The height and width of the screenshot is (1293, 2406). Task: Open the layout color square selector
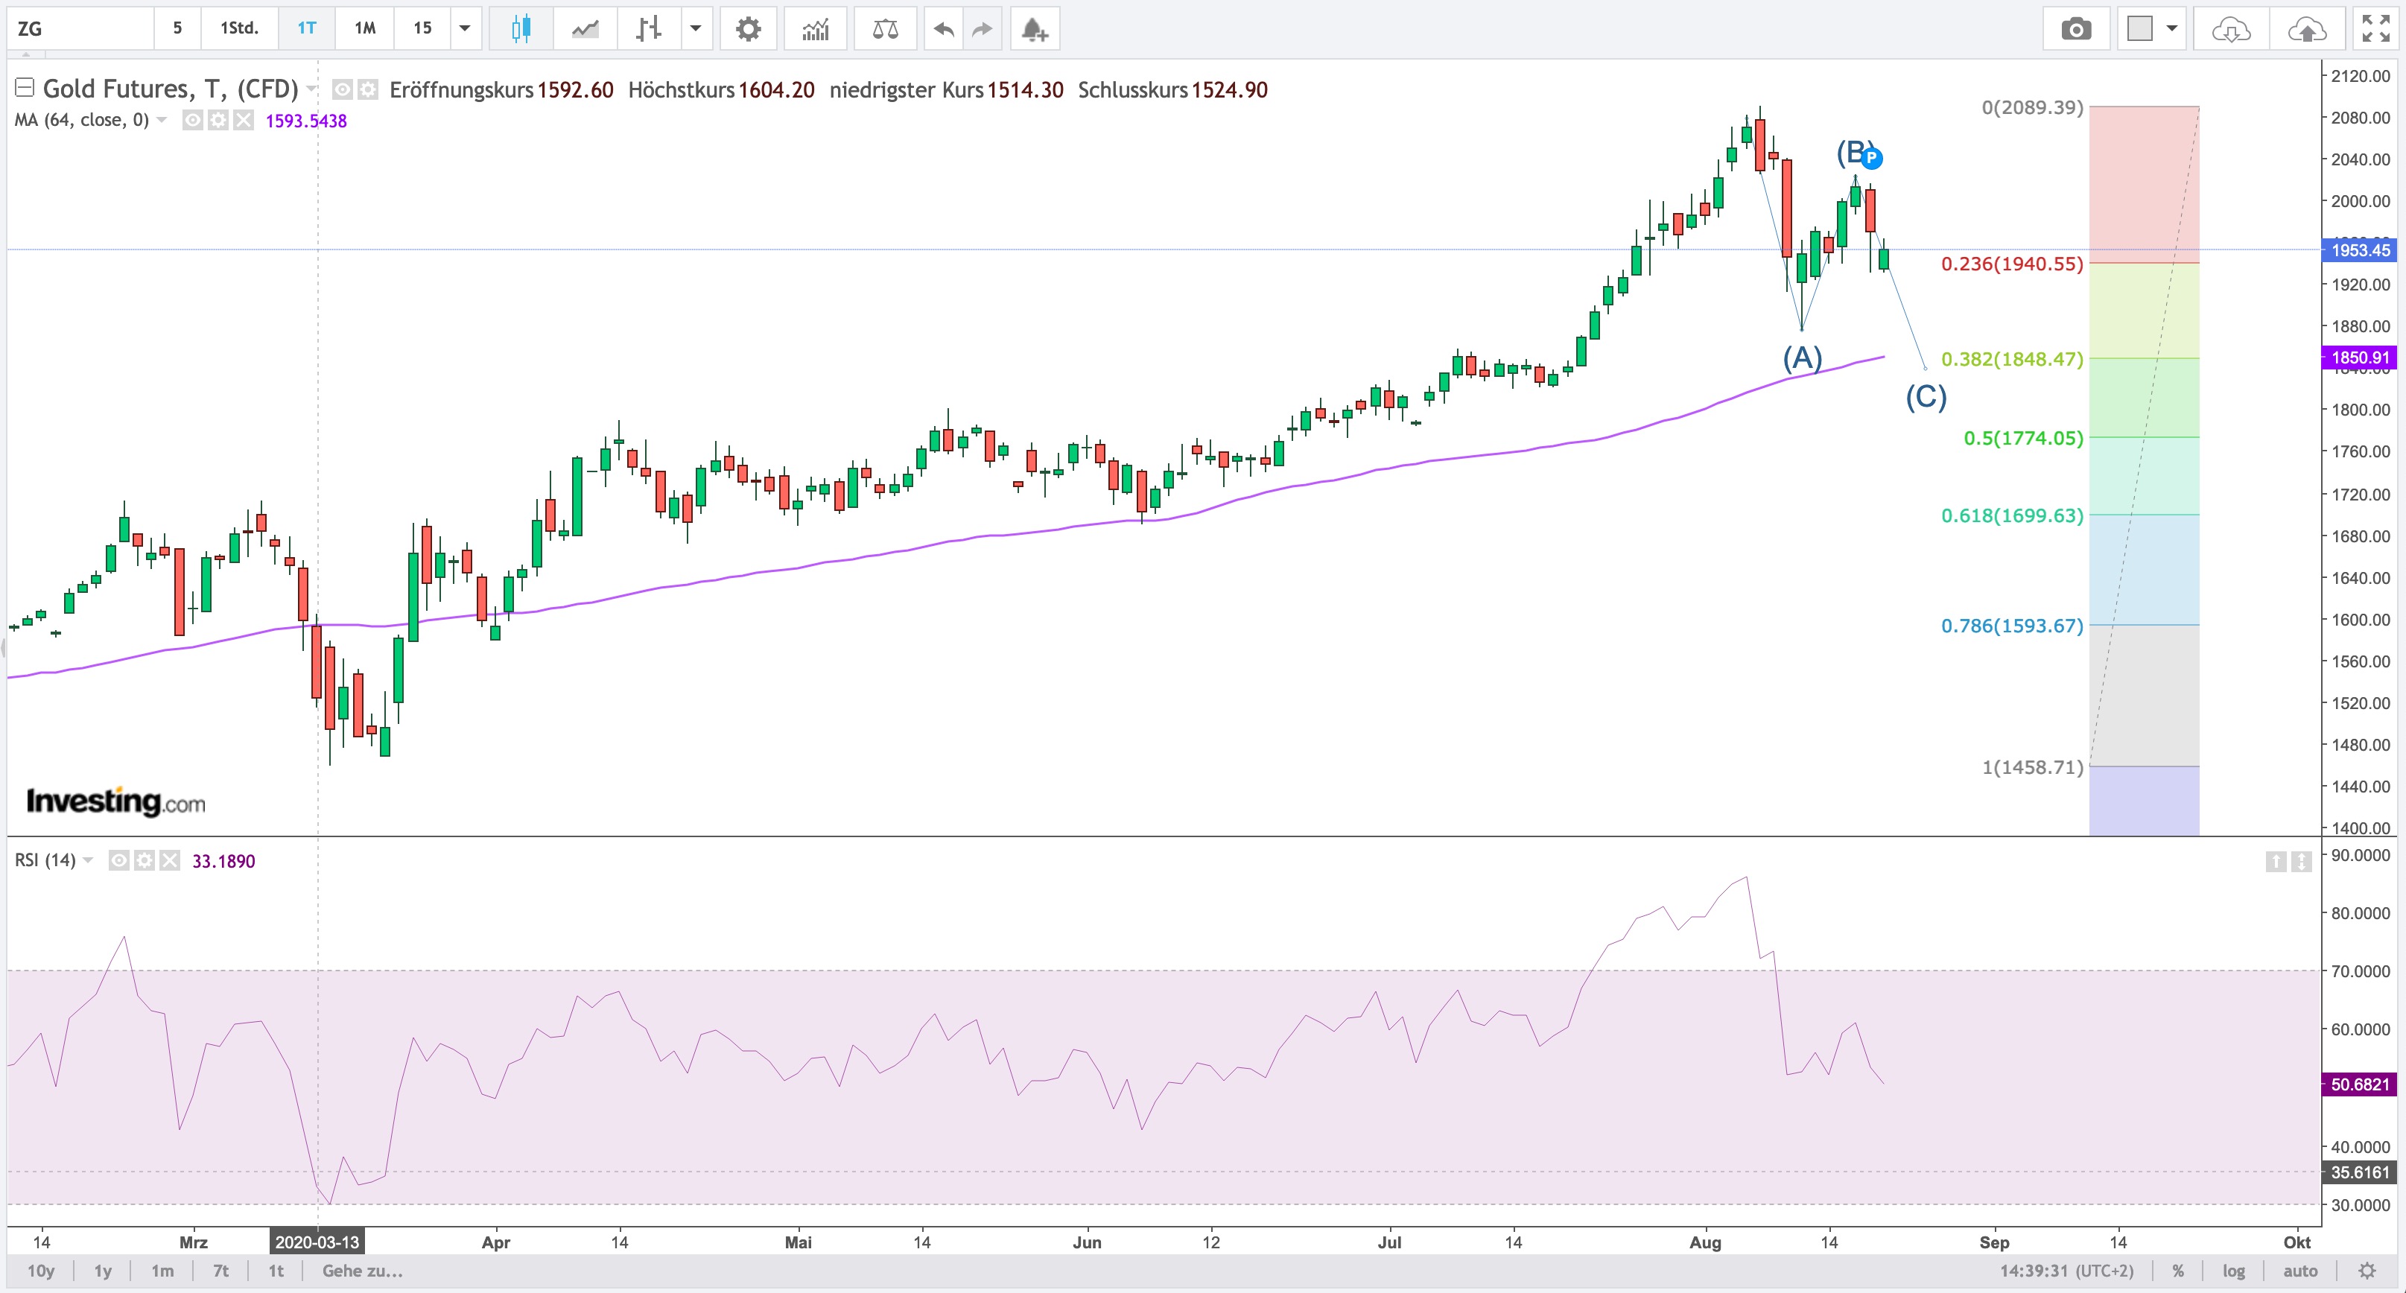[x=2140, y=28]
